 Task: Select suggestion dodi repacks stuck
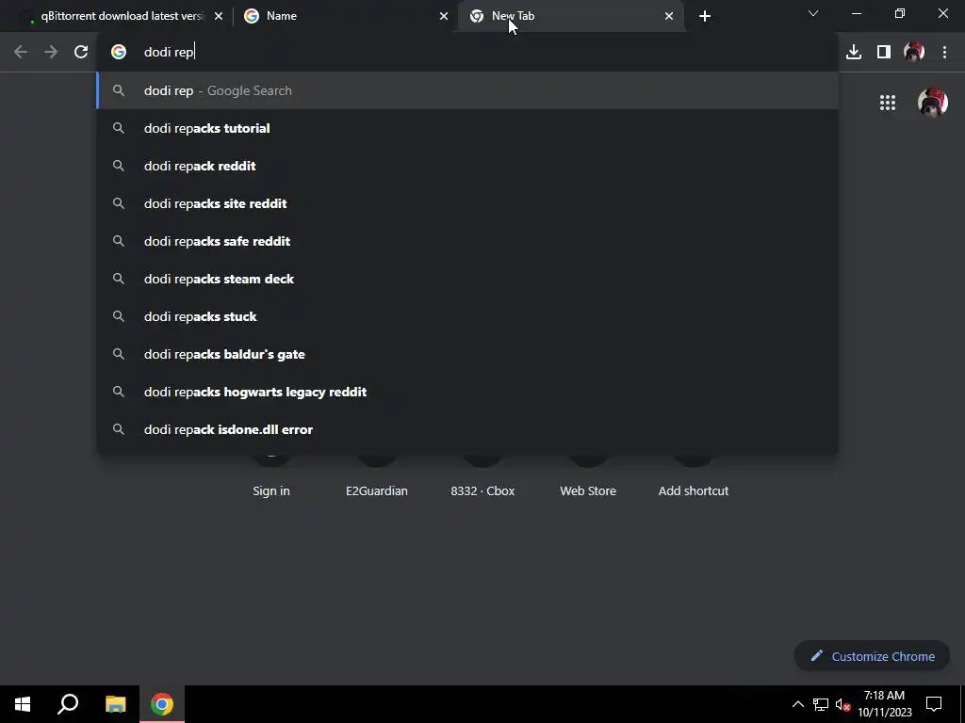coord(467,316)
